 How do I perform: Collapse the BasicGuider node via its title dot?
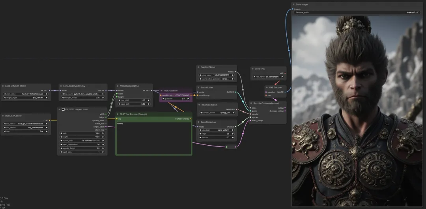(x=198, y=87)
